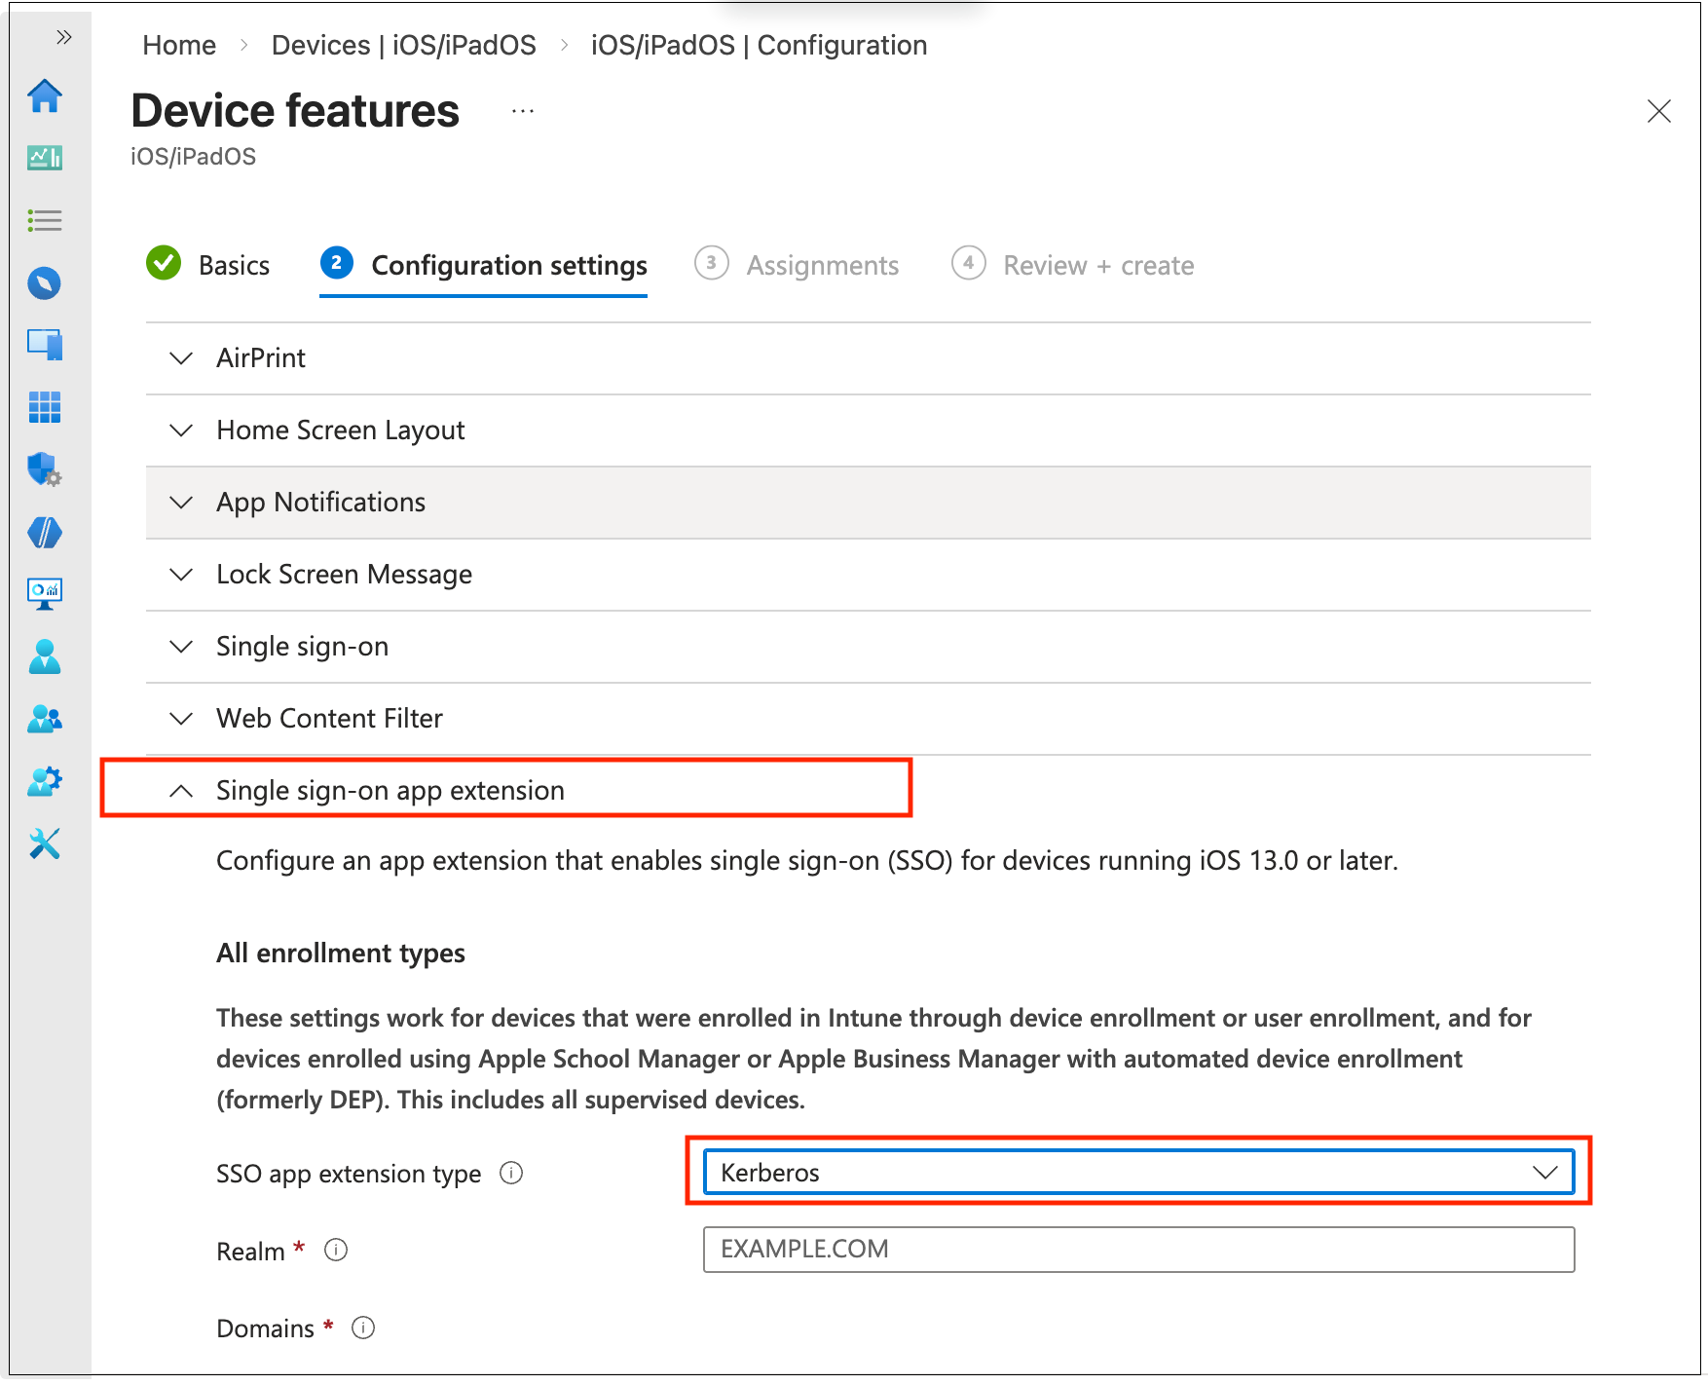
Task: Navigate to Home via breadcrumb link
Action: (x=179, y=45)
